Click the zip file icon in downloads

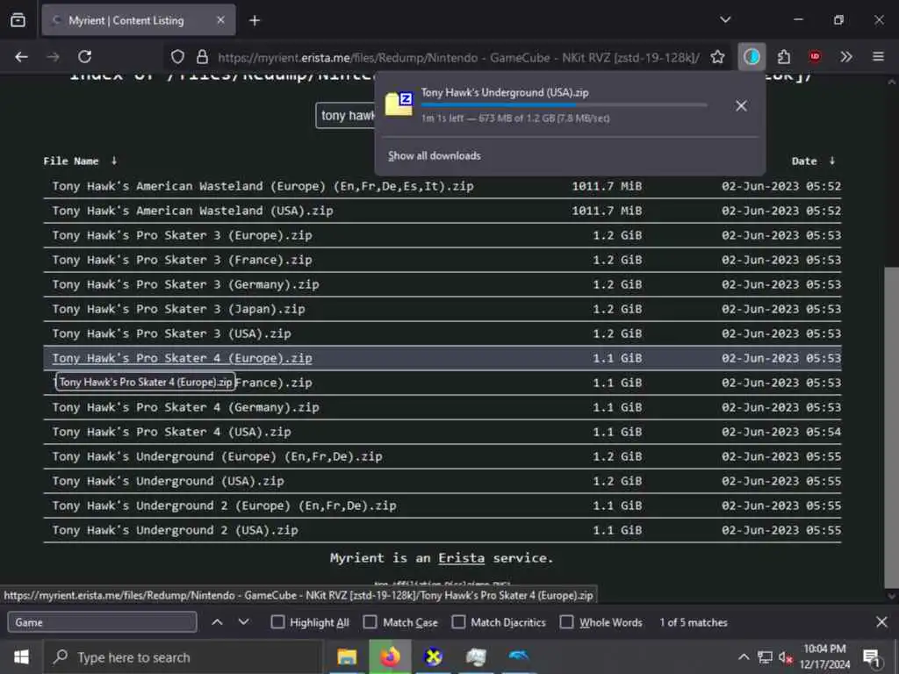(399, 104)
